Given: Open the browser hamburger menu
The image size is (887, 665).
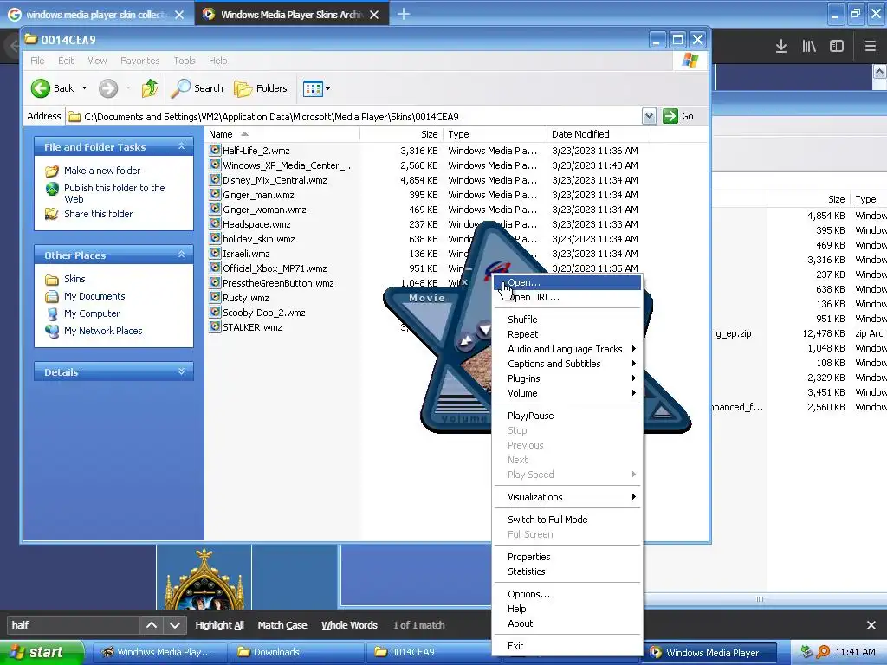Looking at the screenshot, I should click(x=870, y=46).
